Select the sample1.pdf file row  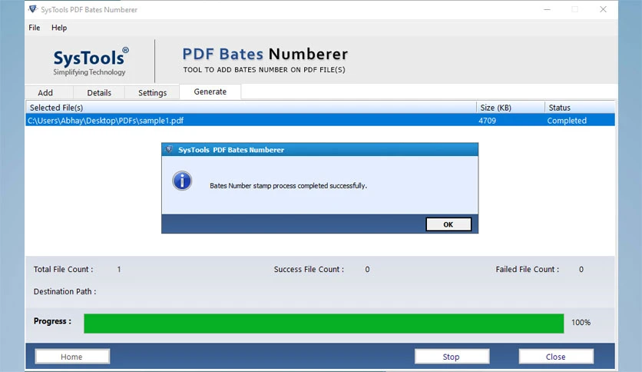(x=319, y=121)
